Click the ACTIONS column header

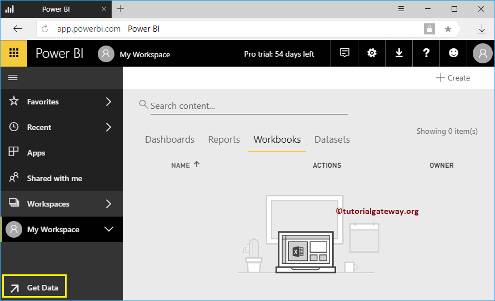click(327, 165)
